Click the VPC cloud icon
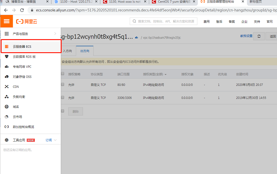The width and height of the screenshot is (277, 174). click(6, 66)
